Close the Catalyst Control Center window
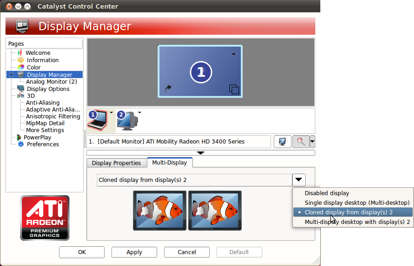This screenshot has width=414, height=266. [9, 6]
